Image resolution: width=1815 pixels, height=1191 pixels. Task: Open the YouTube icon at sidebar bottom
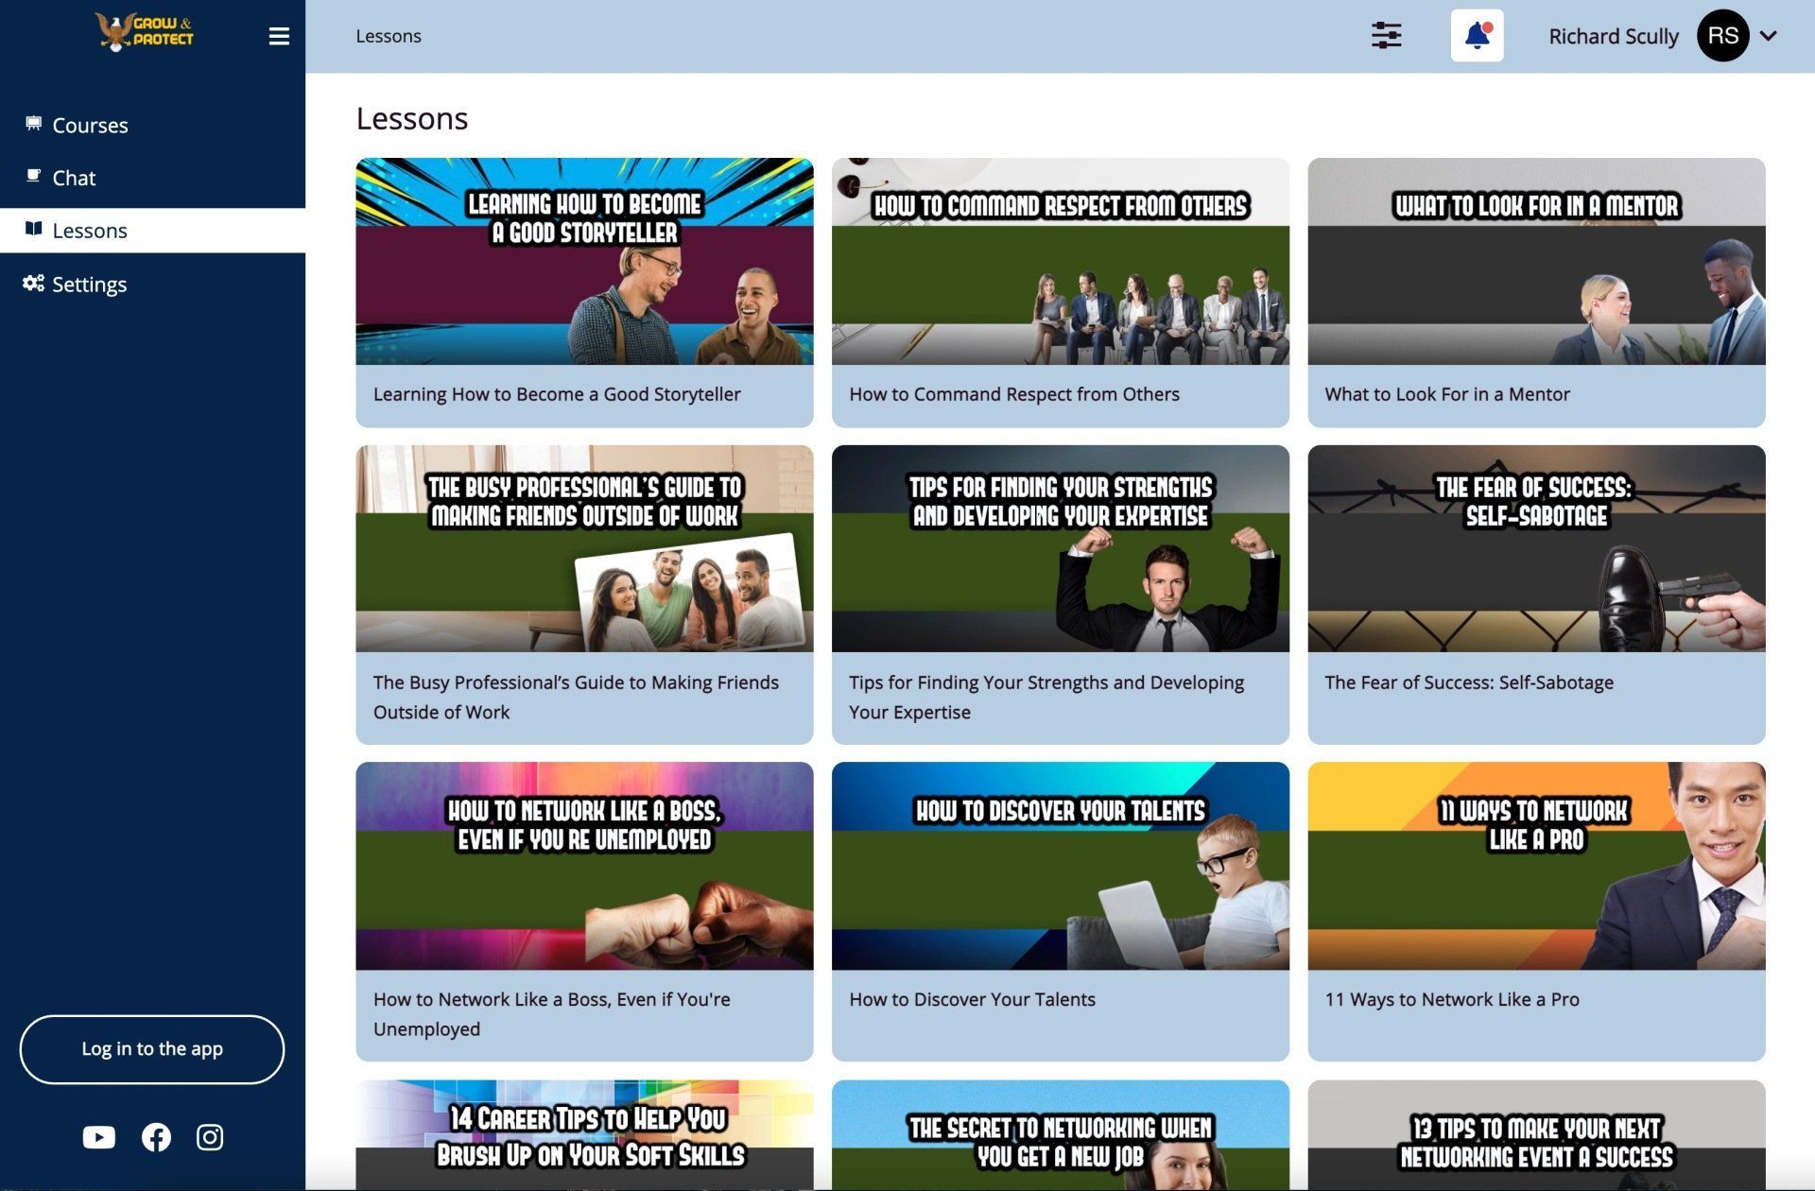[98, 1137]
